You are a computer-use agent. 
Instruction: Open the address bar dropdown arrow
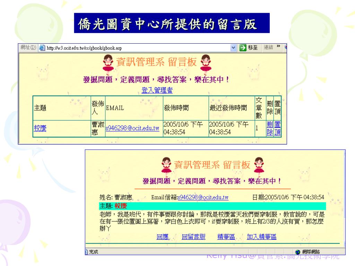(233, 48)
